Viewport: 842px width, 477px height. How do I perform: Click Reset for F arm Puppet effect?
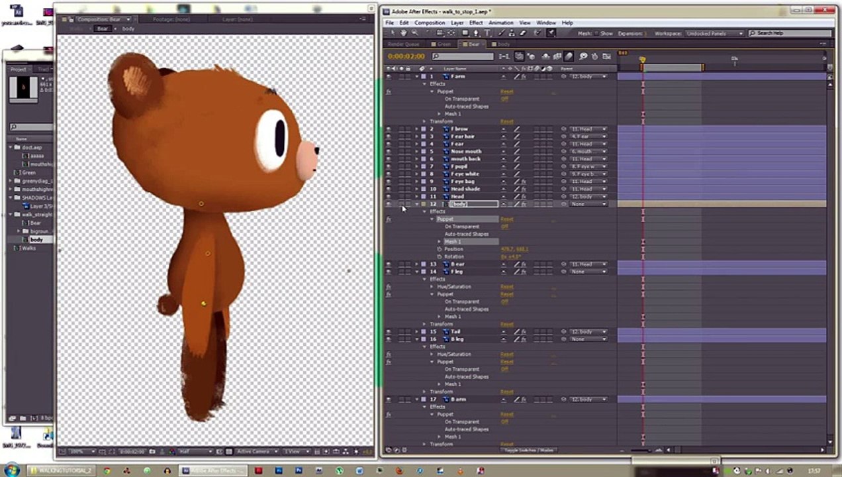click(506, 91)
